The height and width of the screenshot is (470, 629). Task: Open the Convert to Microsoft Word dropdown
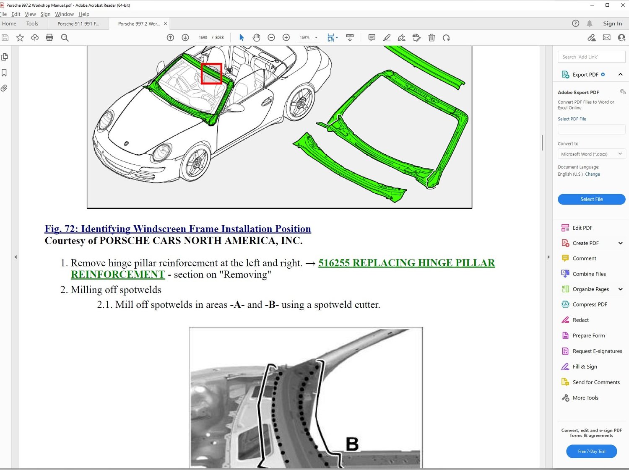[592, 154]
